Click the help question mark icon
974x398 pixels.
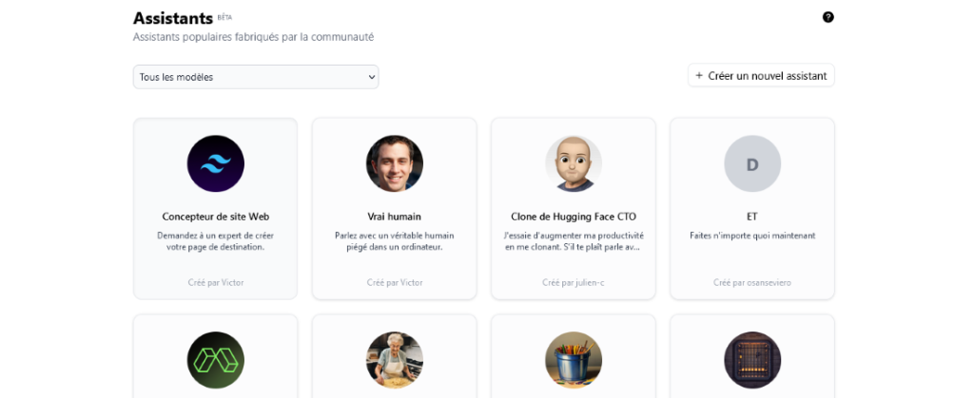pyautogui.click(x=828, y=17)
